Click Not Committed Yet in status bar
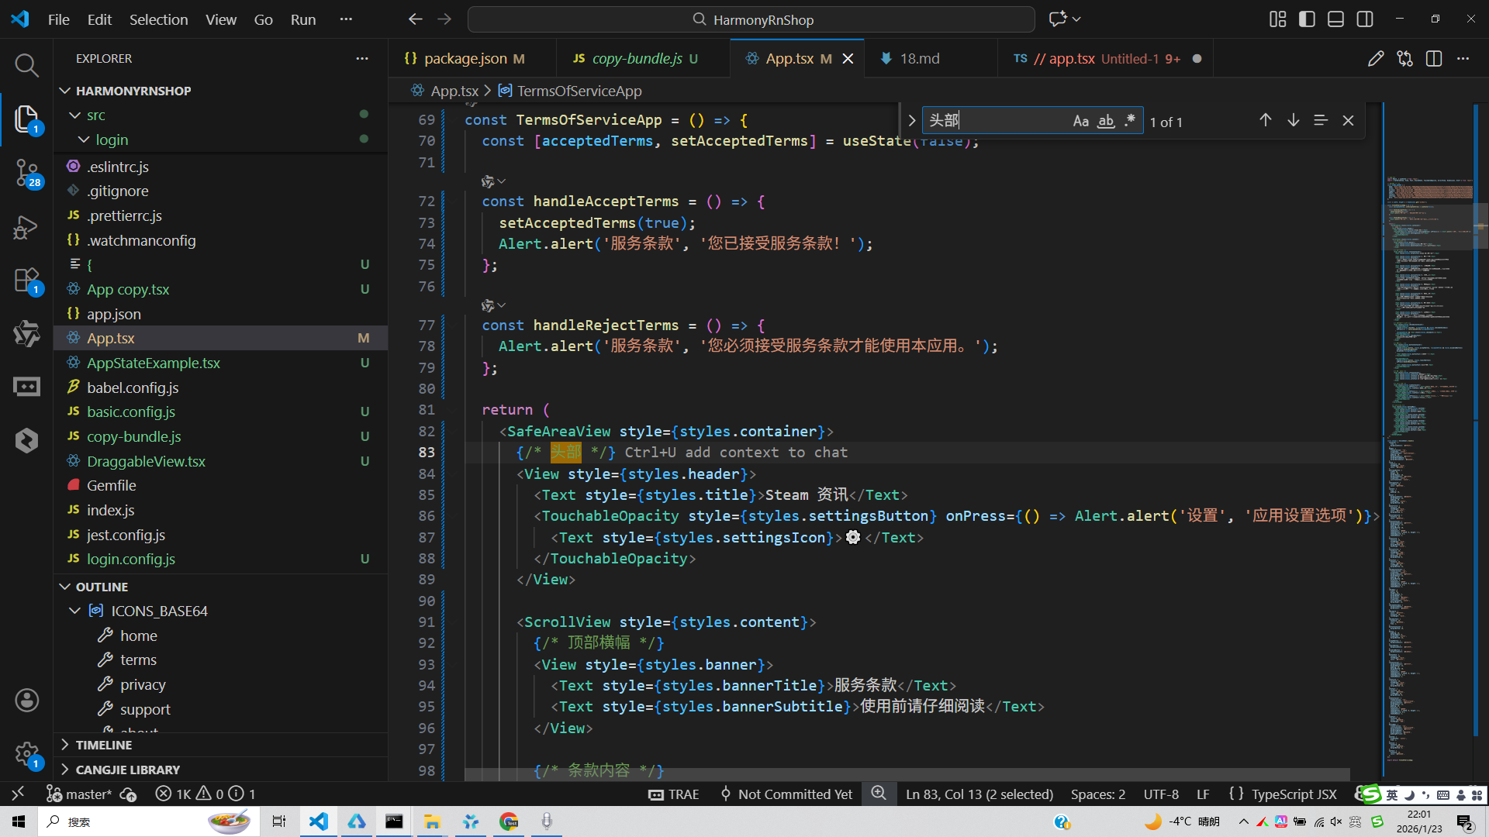Image resolution: width=1489 pixels, height=837 pixels. coord(794,794)
